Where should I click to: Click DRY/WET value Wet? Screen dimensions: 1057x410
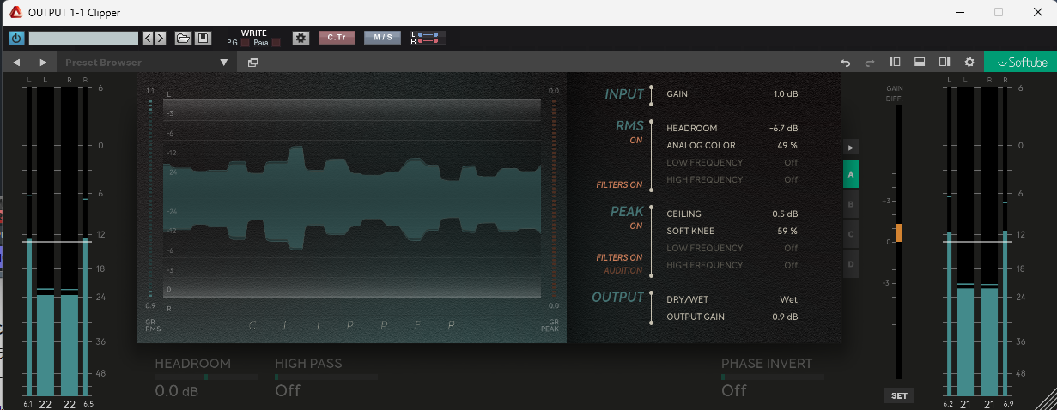pyautogui.click(x=788, y=300)
